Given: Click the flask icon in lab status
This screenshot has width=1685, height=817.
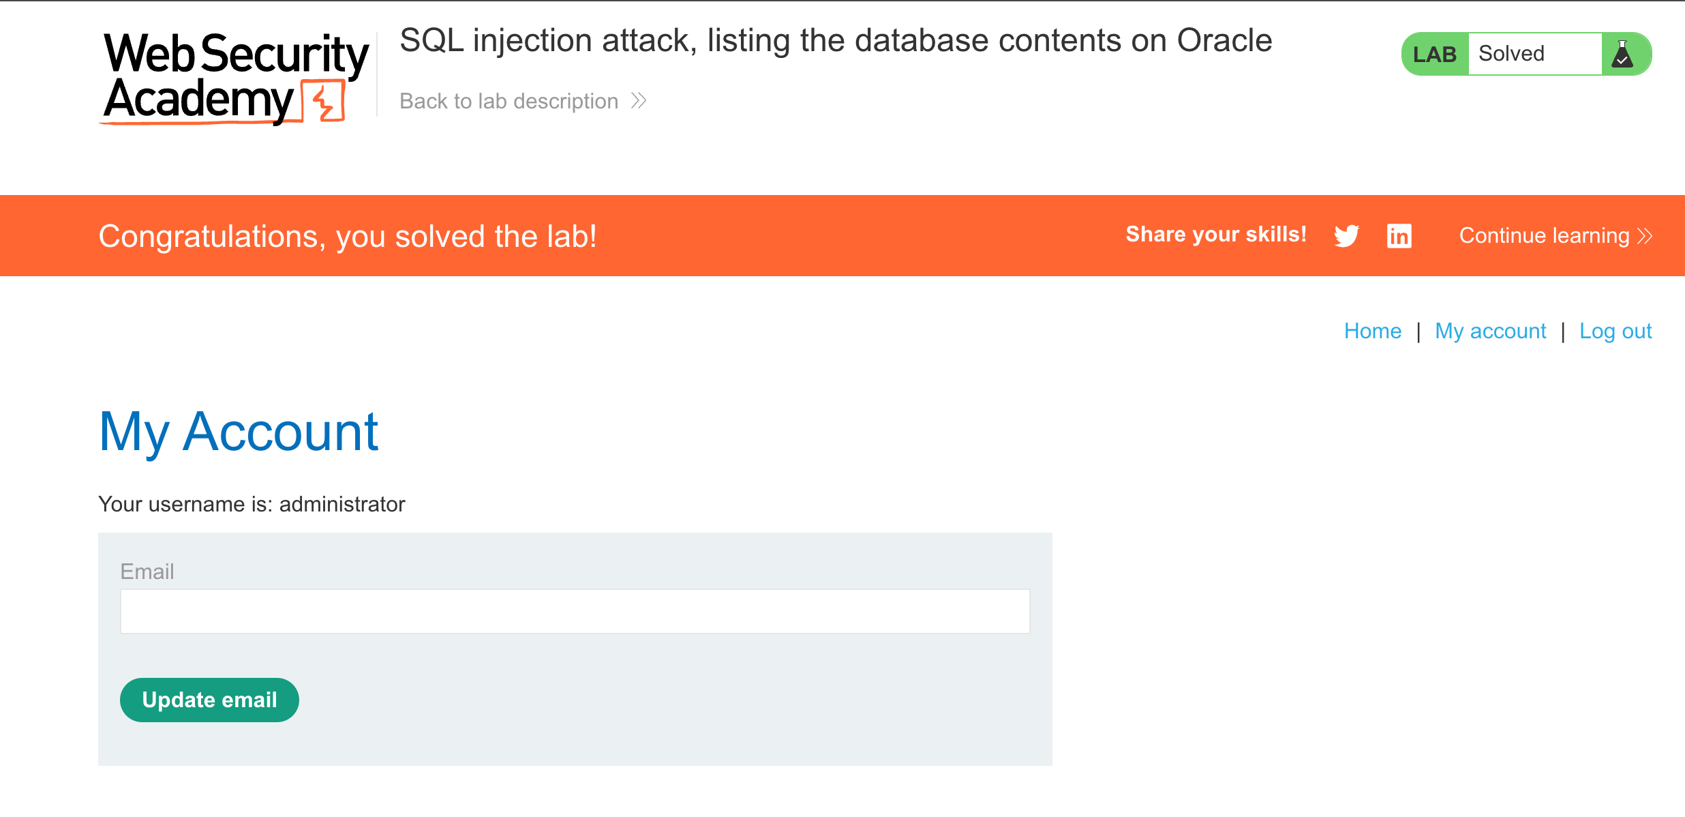Looking at the screenshot, I should point(1622,54).
